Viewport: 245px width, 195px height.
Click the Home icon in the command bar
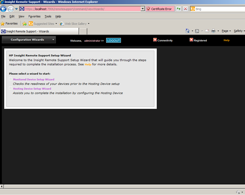188,31
